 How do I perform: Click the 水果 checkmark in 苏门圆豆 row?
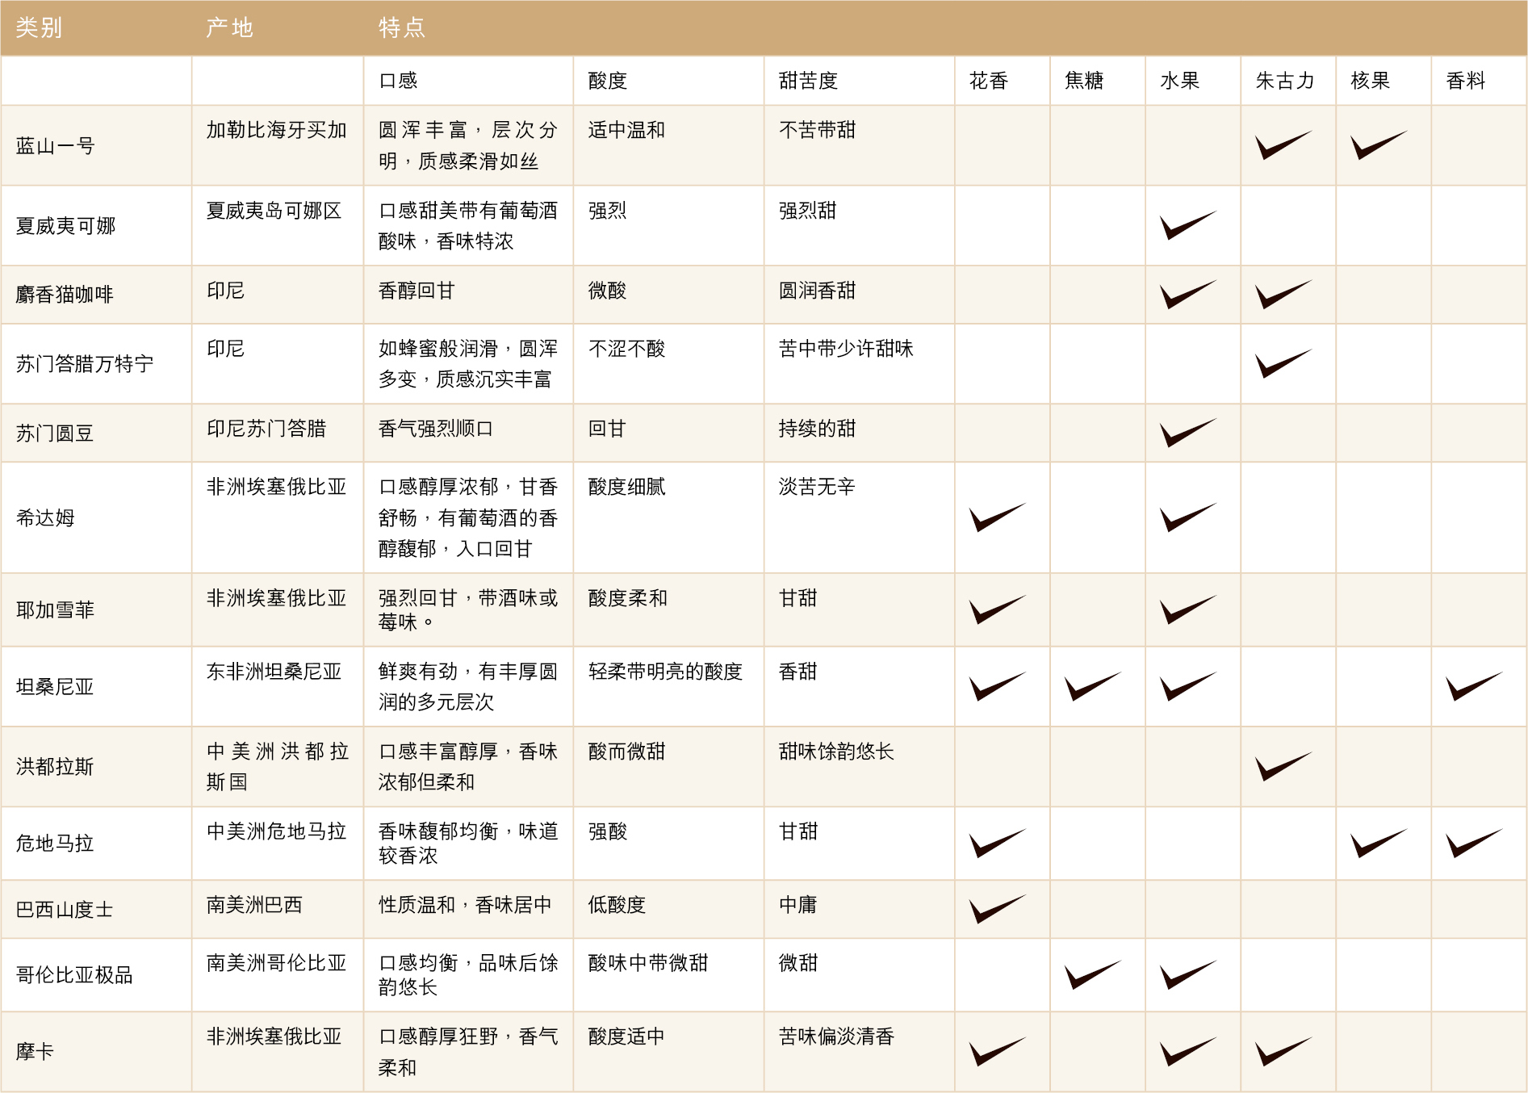click(1188, 433)
